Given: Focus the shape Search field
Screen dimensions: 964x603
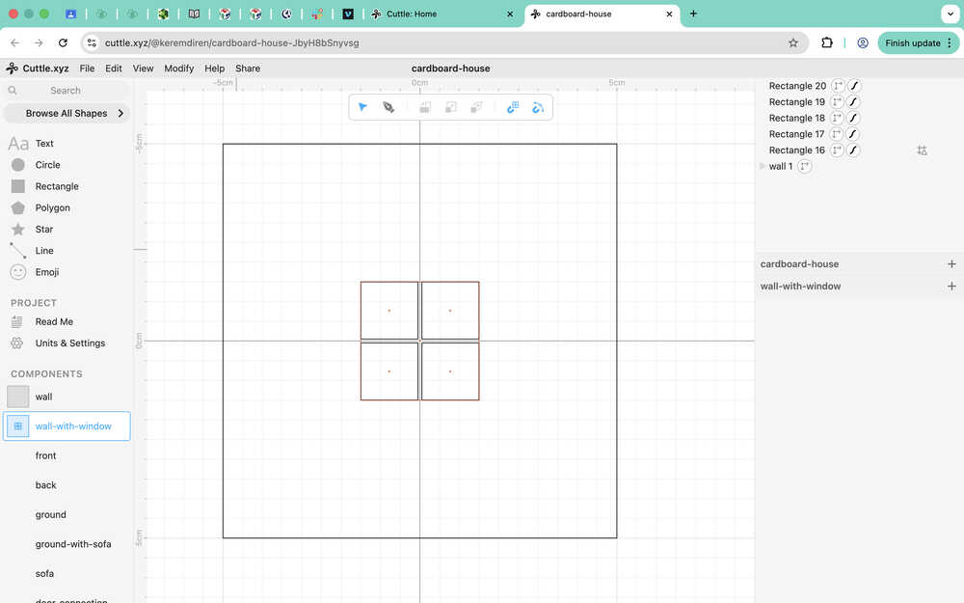Looking at the screenshot, I should (x=67, y=91).
